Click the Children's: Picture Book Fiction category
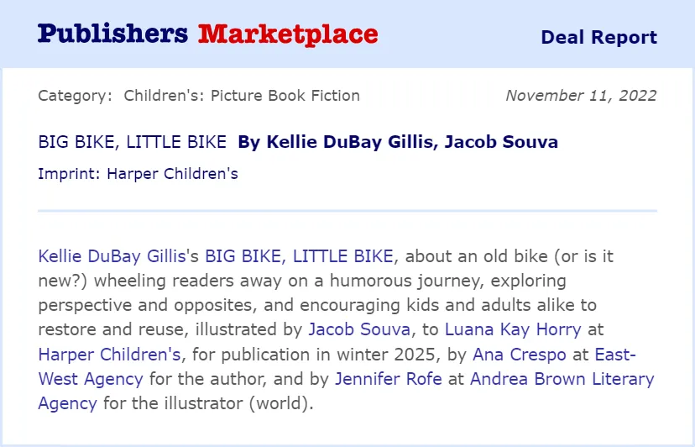This screenshot has width=695, height=447. pos(242,96)
